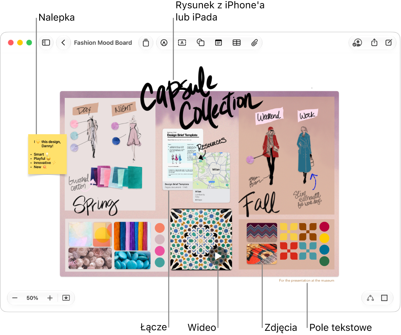Open the shapes library icon
Screen dimensions: 401x335
200,43
